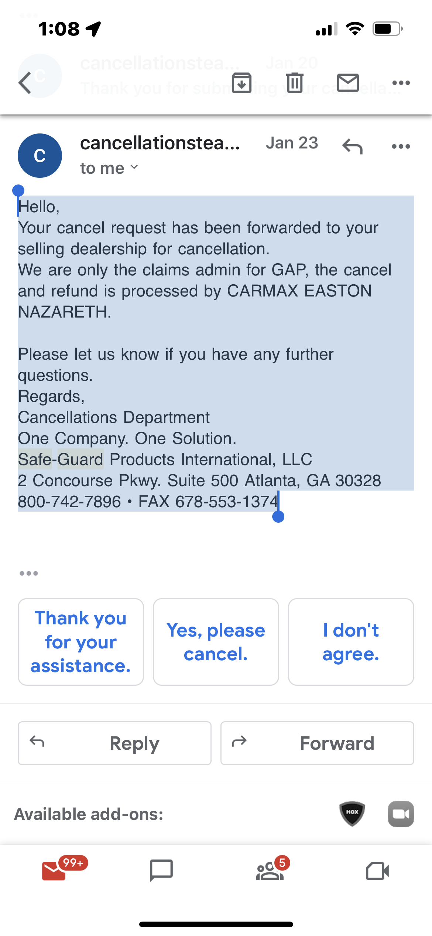Tap the Reply button
The image size is (432, 936).
[114, 743]
